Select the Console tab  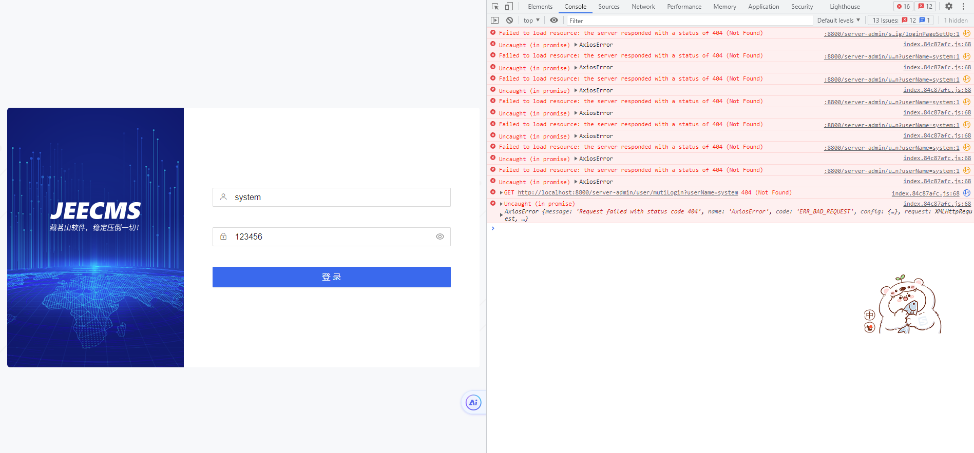coord(575,7)
